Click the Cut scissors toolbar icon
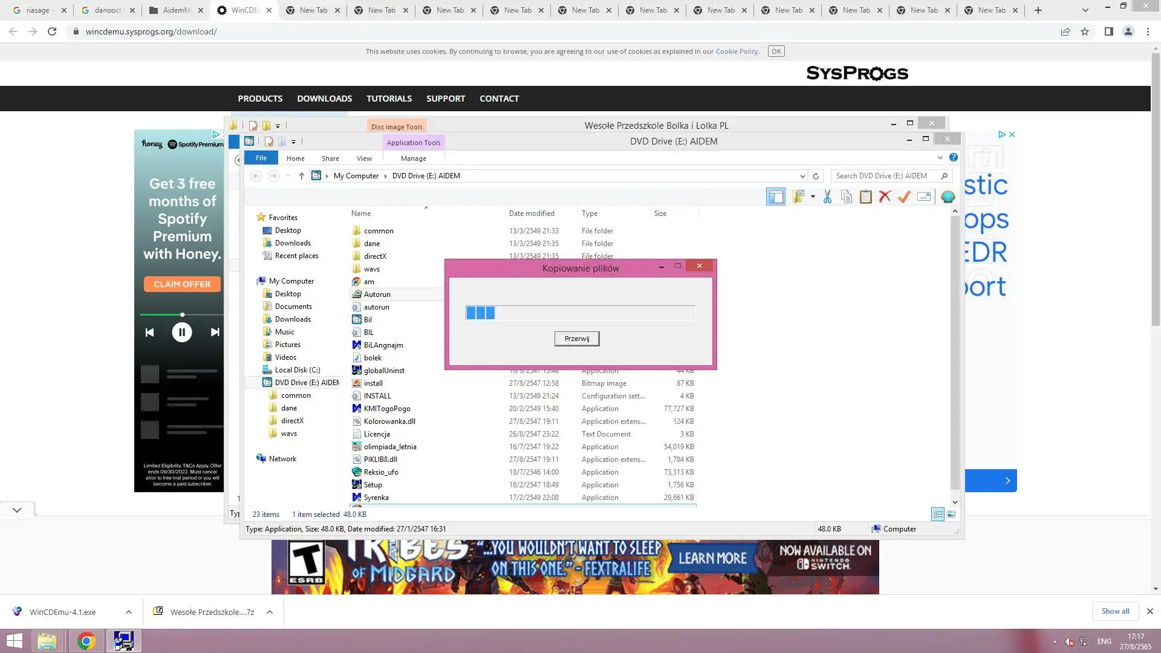The height and width of the screenshot is (653, 1161). (827, 197)
